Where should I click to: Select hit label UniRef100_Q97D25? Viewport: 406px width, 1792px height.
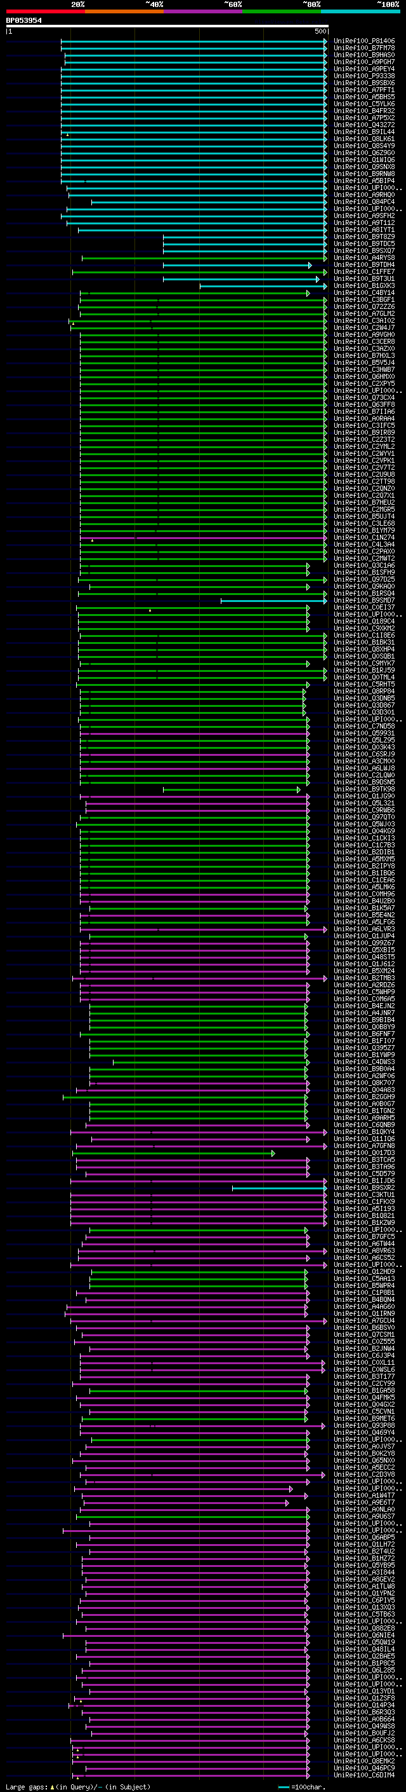click(x=364, y=580)
